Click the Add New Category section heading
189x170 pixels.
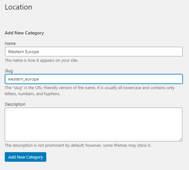(x=24, y=33)
